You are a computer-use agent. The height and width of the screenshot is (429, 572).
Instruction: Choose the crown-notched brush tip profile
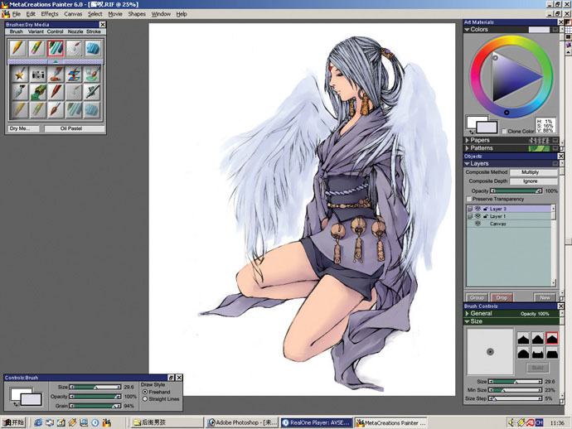click(x=538, y=353)
